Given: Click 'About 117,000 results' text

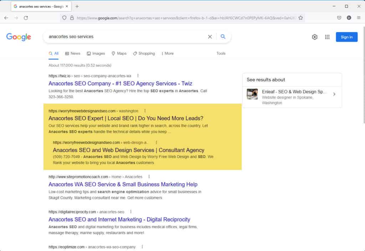Looking at the screenshot, I should pyautogui.click(x=80, y=65).
